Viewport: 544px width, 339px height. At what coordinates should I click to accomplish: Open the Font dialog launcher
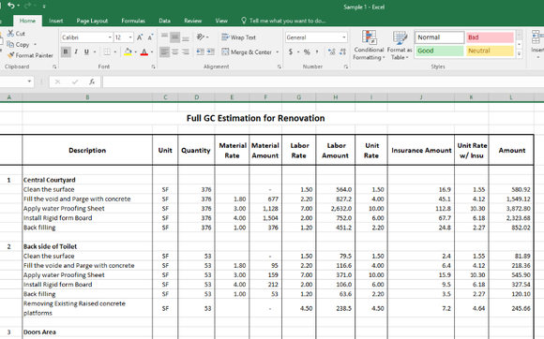[x=153, y=66]
